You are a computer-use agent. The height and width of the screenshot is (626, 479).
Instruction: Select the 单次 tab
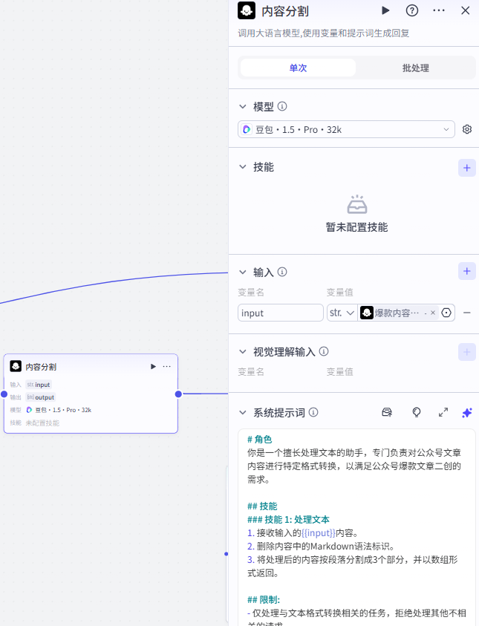(298, 68)
